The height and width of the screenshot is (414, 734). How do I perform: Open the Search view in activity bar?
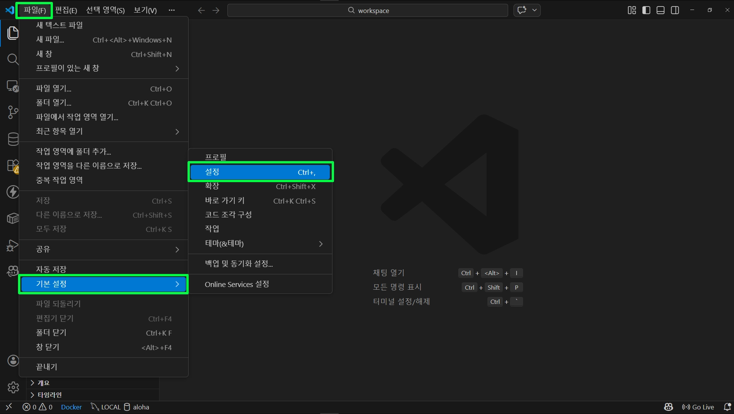tap(13, 59)
